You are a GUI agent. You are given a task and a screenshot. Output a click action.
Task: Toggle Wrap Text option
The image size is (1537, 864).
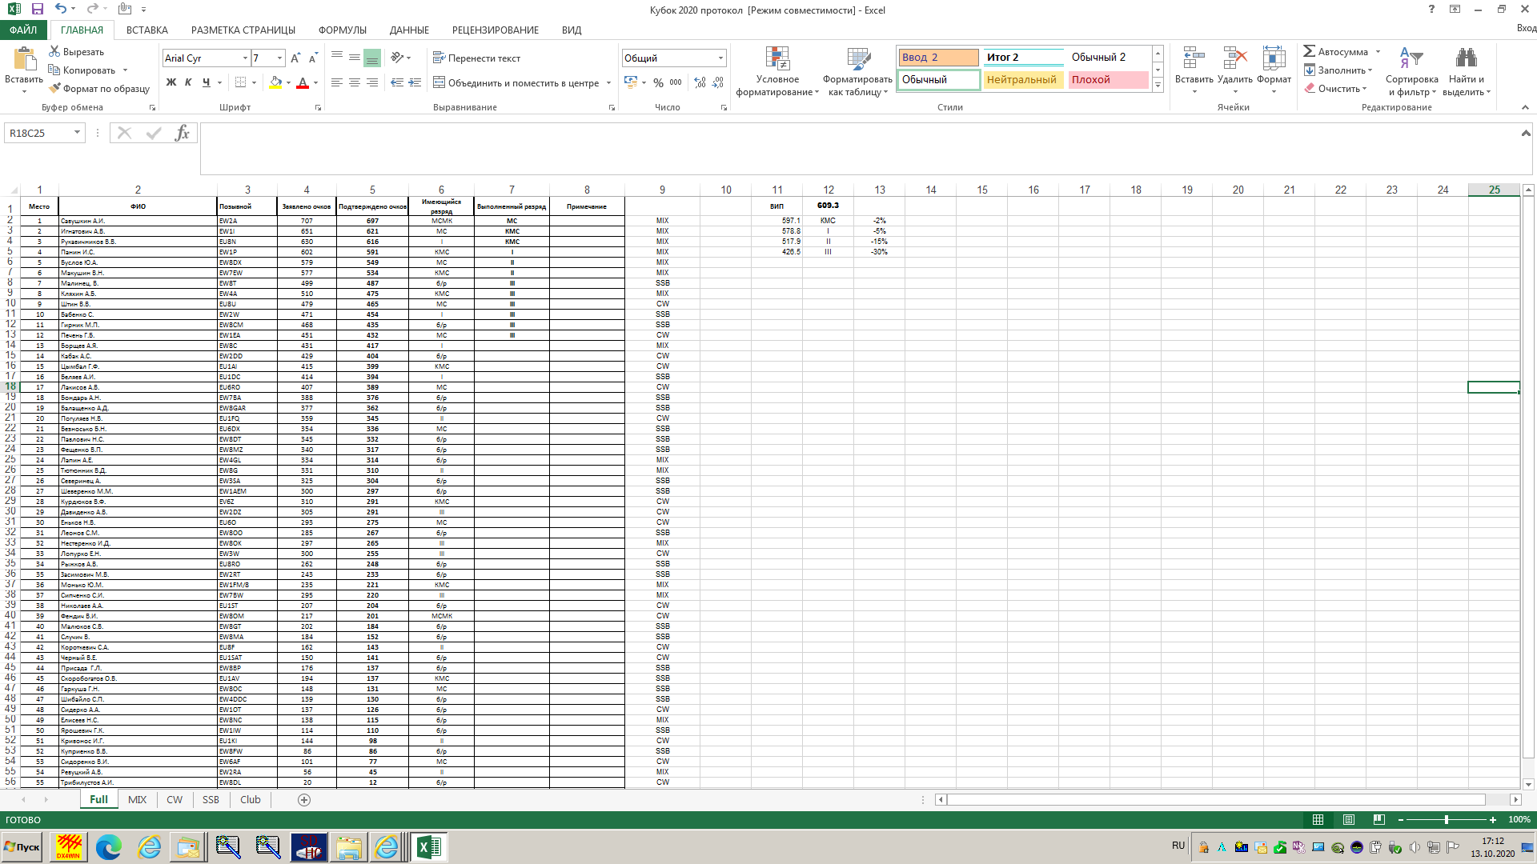tap(476, 58)
